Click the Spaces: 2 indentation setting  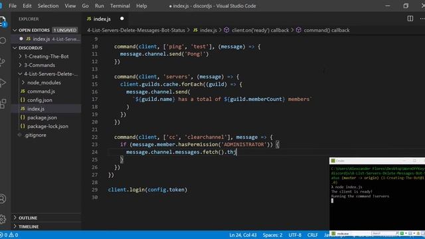coord(272,235)
